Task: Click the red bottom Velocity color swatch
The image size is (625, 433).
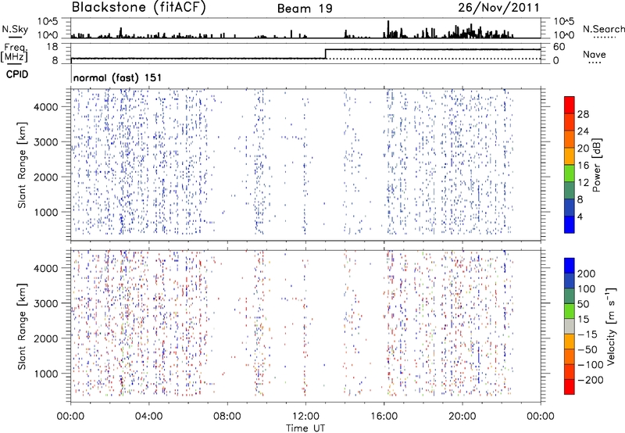Action: click(570, 387)
